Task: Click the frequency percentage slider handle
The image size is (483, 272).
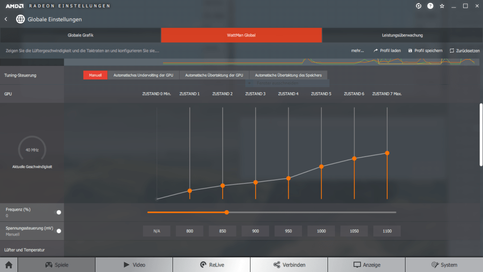Action: click(x=227, y=212)
